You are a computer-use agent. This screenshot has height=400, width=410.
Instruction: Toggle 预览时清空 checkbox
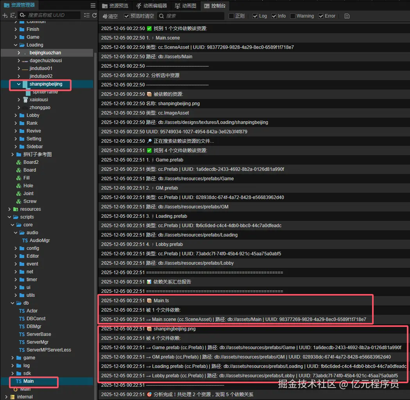point(127,16)
